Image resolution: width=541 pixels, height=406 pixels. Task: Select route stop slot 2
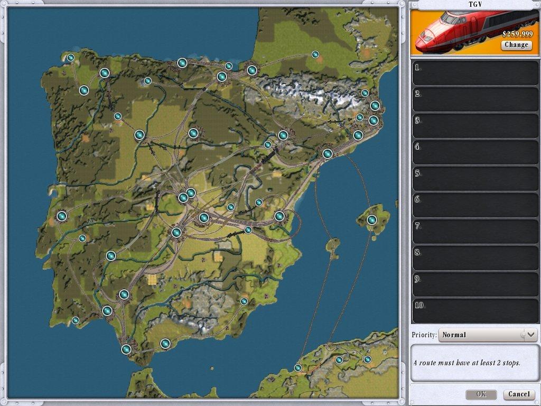point(475,99)
